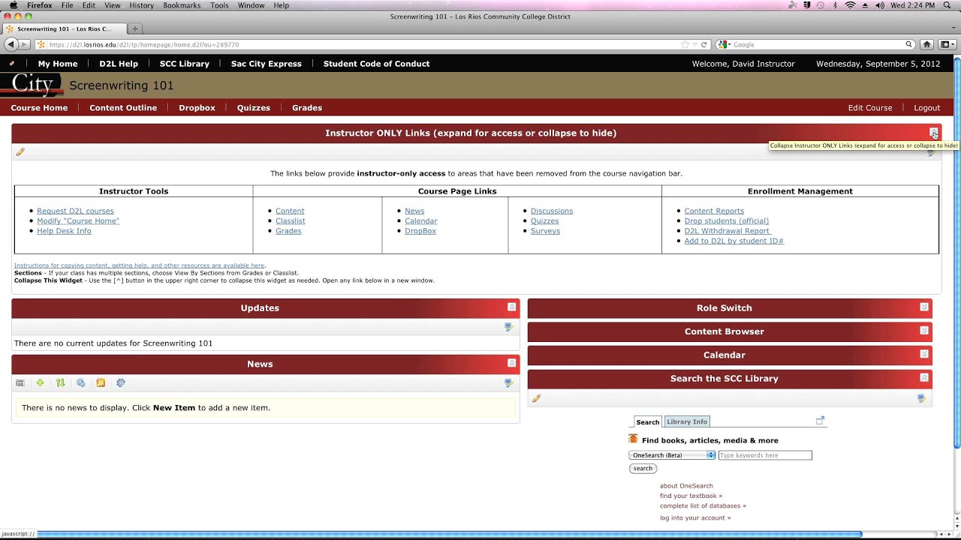Collapse the Search the SCC Library widget
The width and height of the screenshot is (961, 540).
[924, 378]
